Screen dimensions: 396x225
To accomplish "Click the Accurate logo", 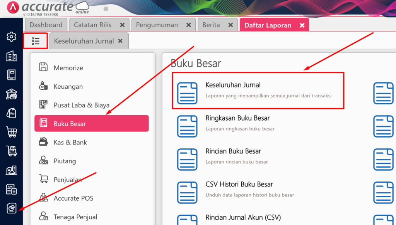I will click(48, 7).
